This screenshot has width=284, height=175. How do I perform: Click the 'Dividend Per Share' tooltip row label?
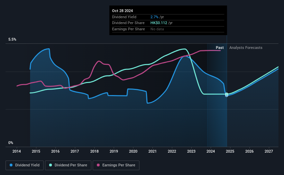pyautogui.click(x=128, y=23)
